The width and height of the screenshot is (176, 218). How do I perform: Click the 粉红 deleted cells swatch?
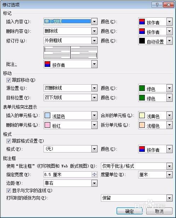tap(47, 125)
